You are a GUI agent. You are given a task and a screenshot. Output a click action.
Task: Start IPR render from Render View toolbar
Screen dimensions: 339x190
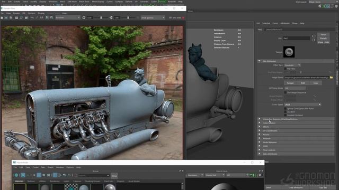click(x=16, y=17)
